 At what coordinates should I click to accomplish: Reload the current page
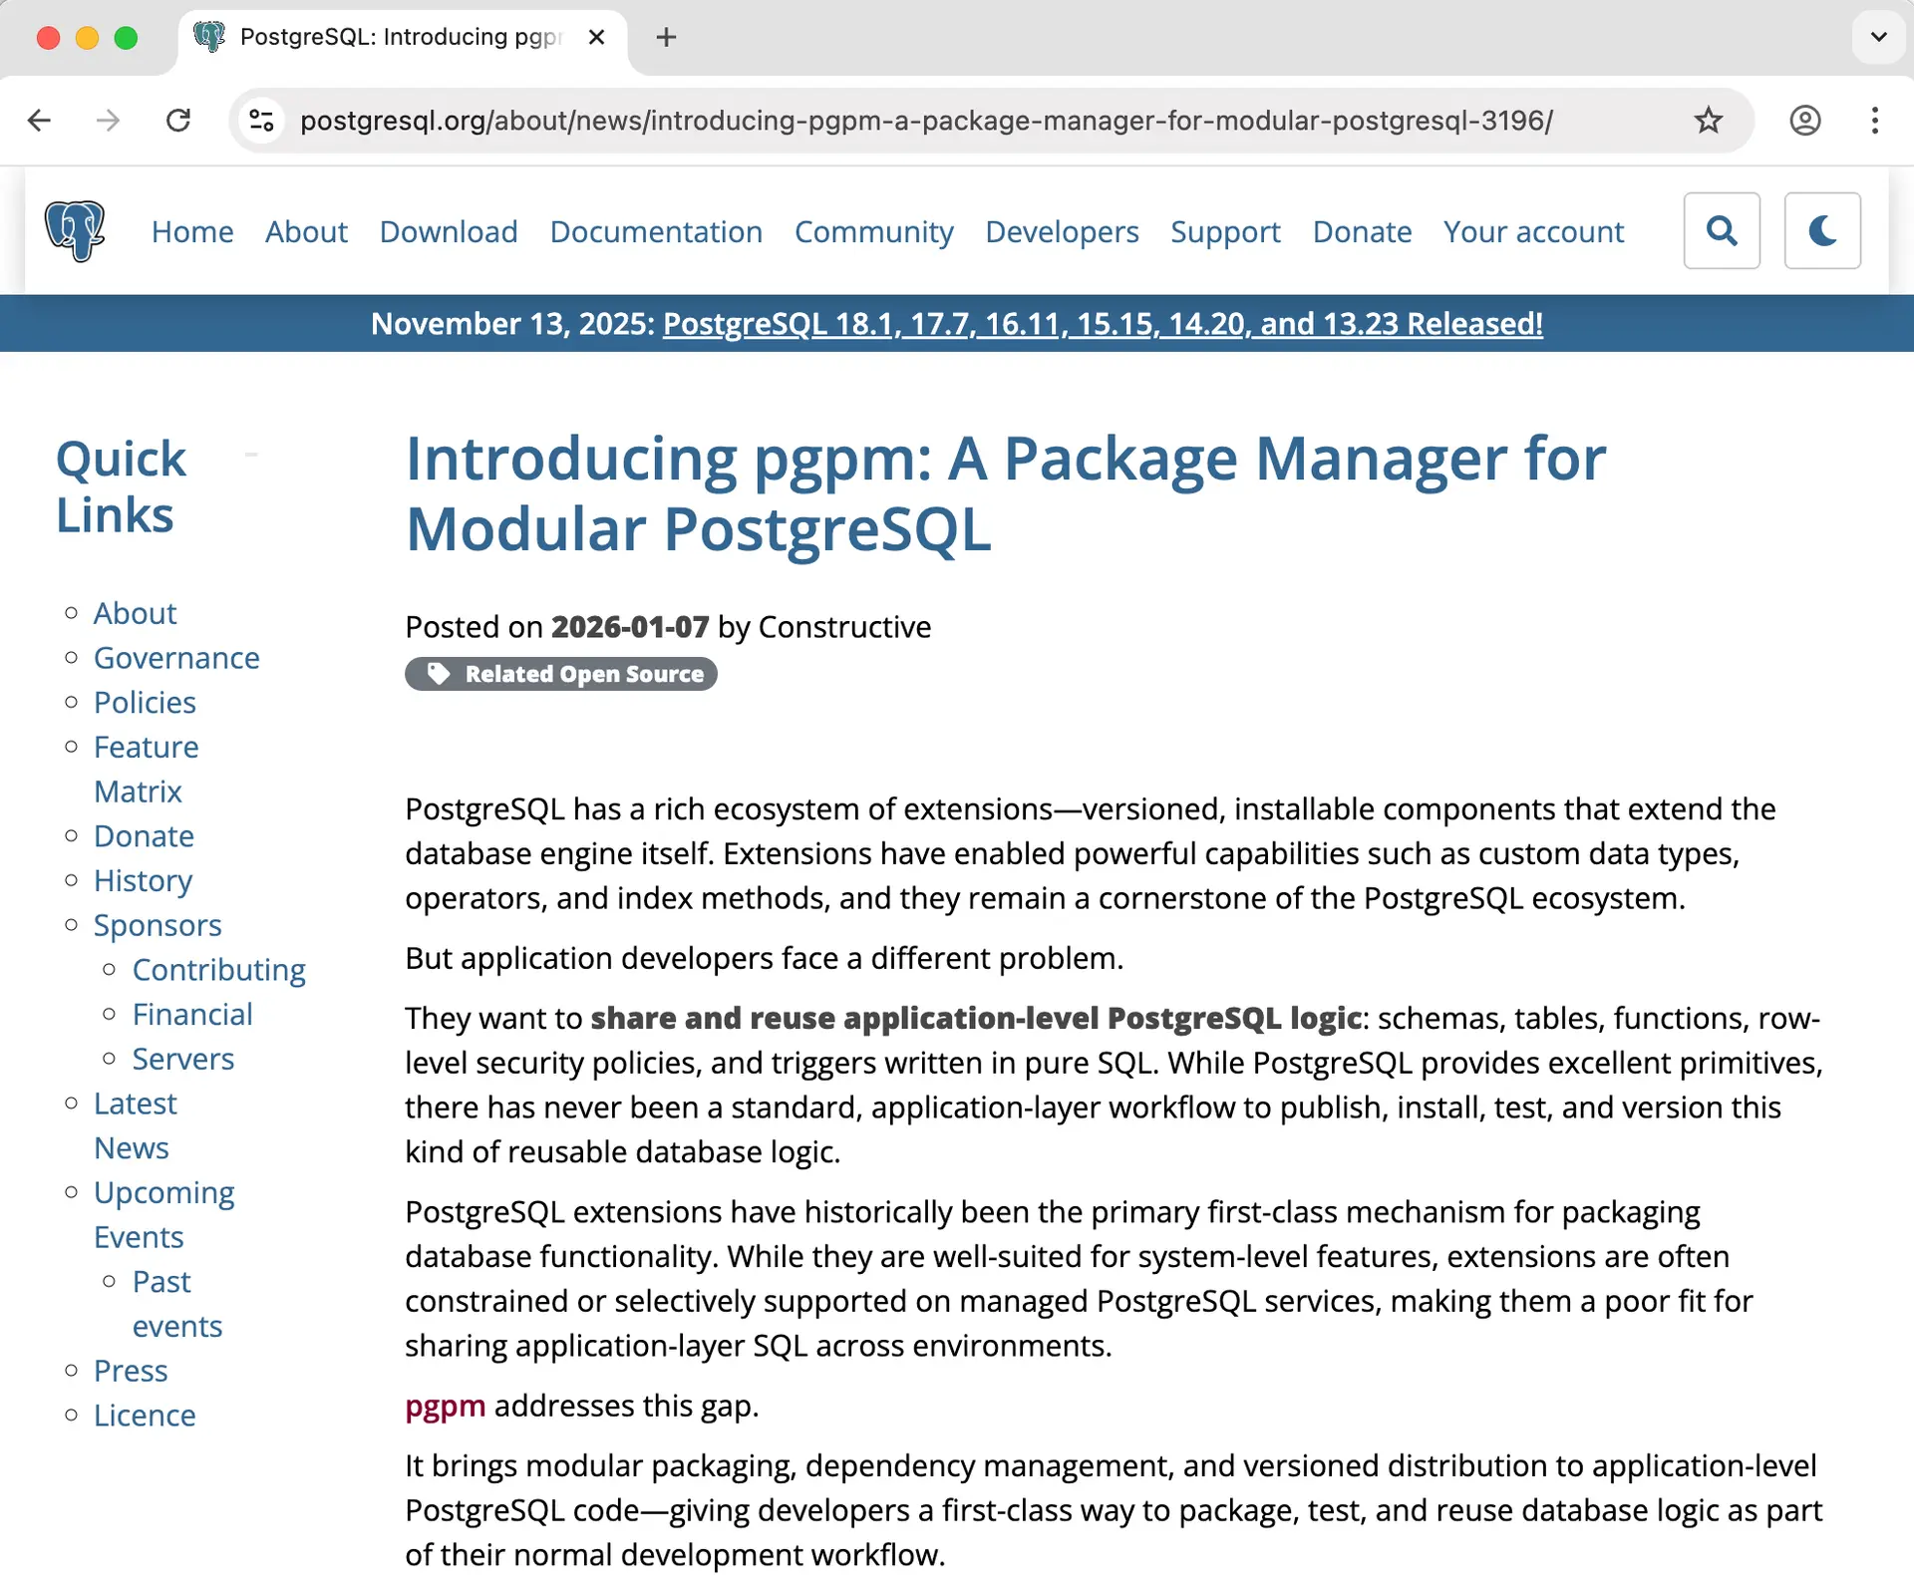pyautogui.click(x=179, y=121)
